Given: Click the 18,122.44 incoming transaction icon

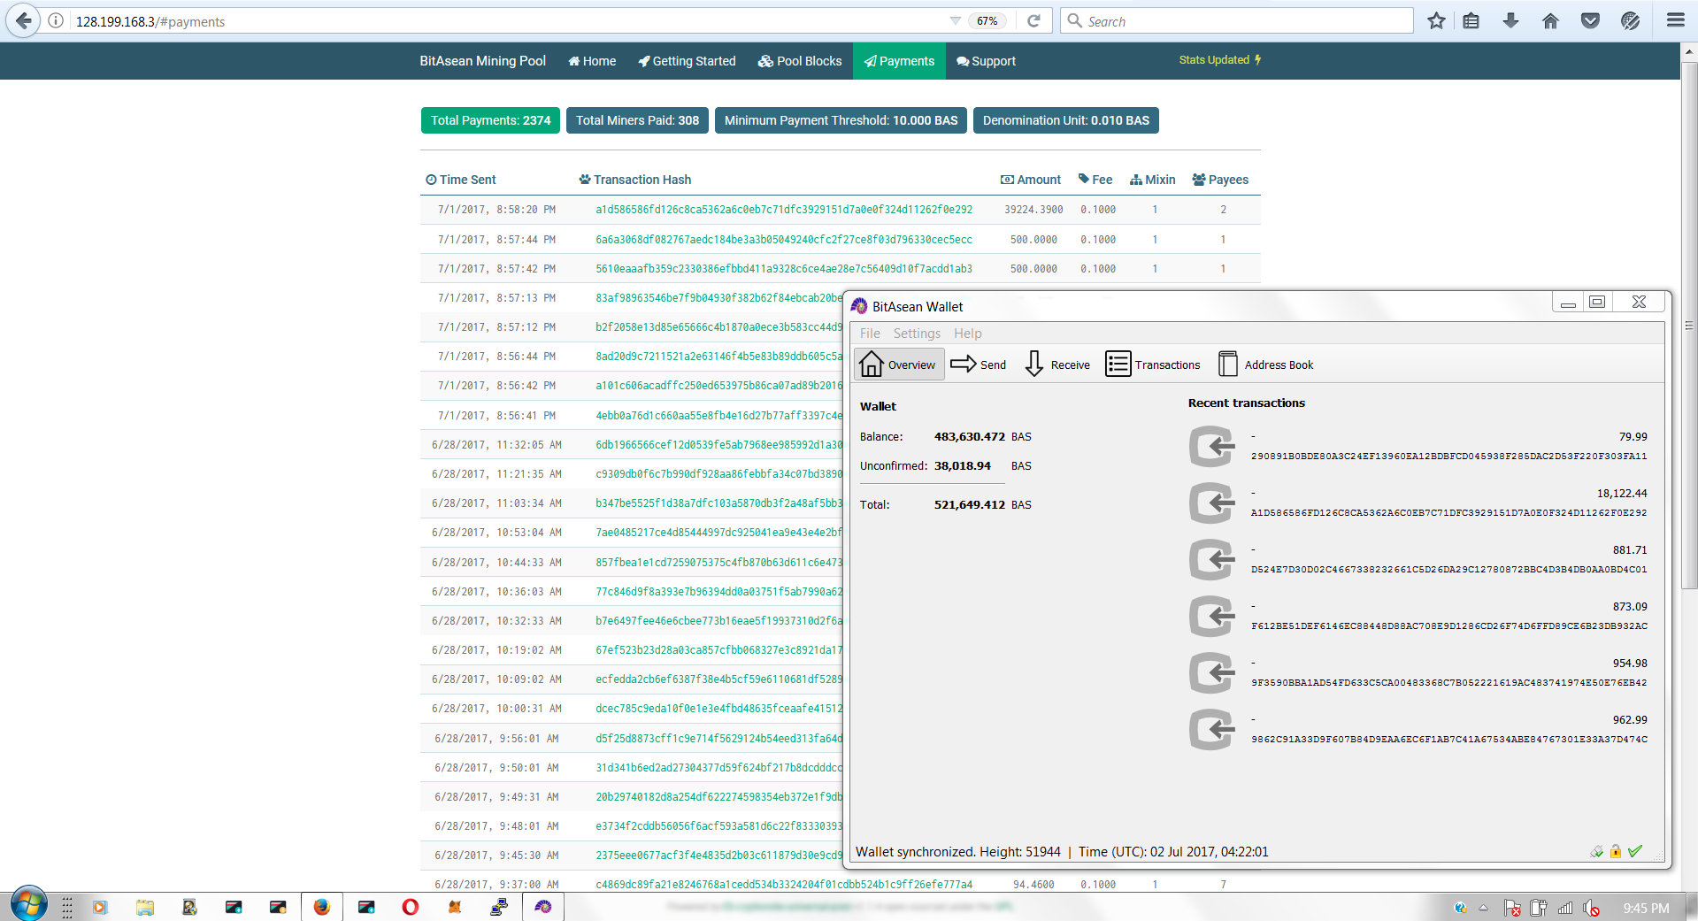Looking at the screenshot, I should [x=1212, y=503].
